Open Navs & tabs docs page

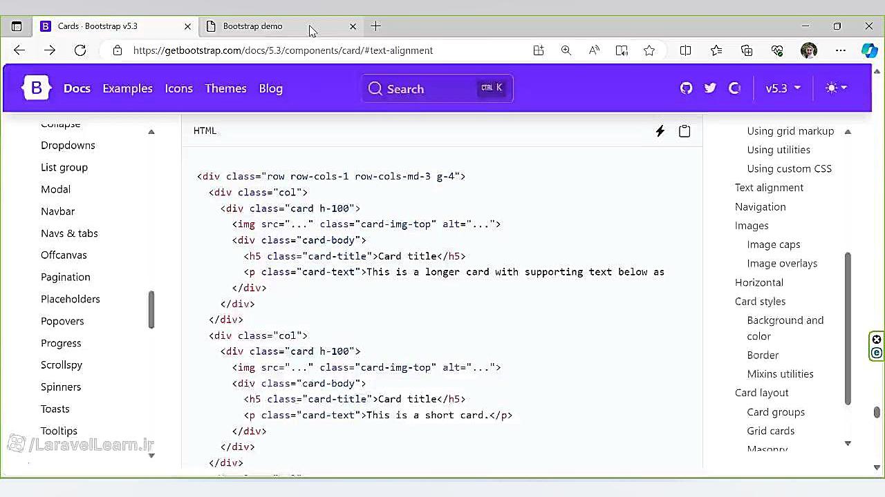point(69,233)
